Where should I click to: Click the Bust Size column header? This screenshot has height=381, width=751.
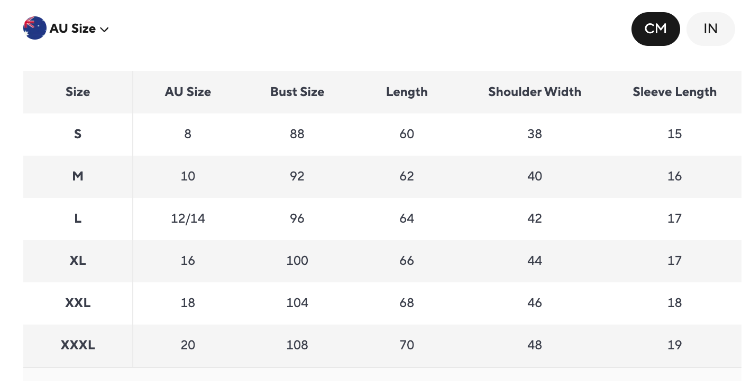click(297, 92)
